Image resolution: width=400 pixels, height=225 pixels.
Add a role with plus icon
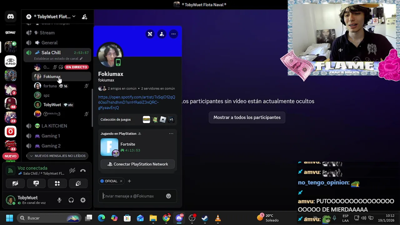(x=129, y=181)
